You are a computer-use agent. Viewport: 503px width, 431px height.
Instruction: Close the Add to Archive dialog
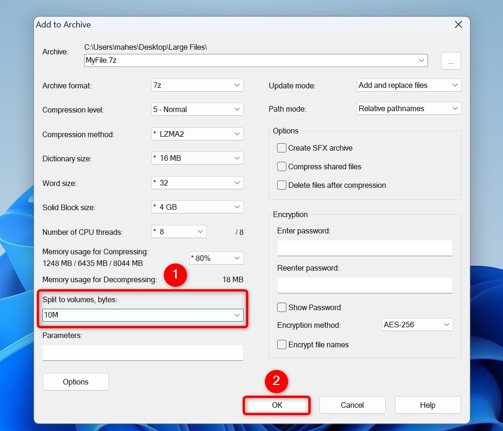click(458, 24)
